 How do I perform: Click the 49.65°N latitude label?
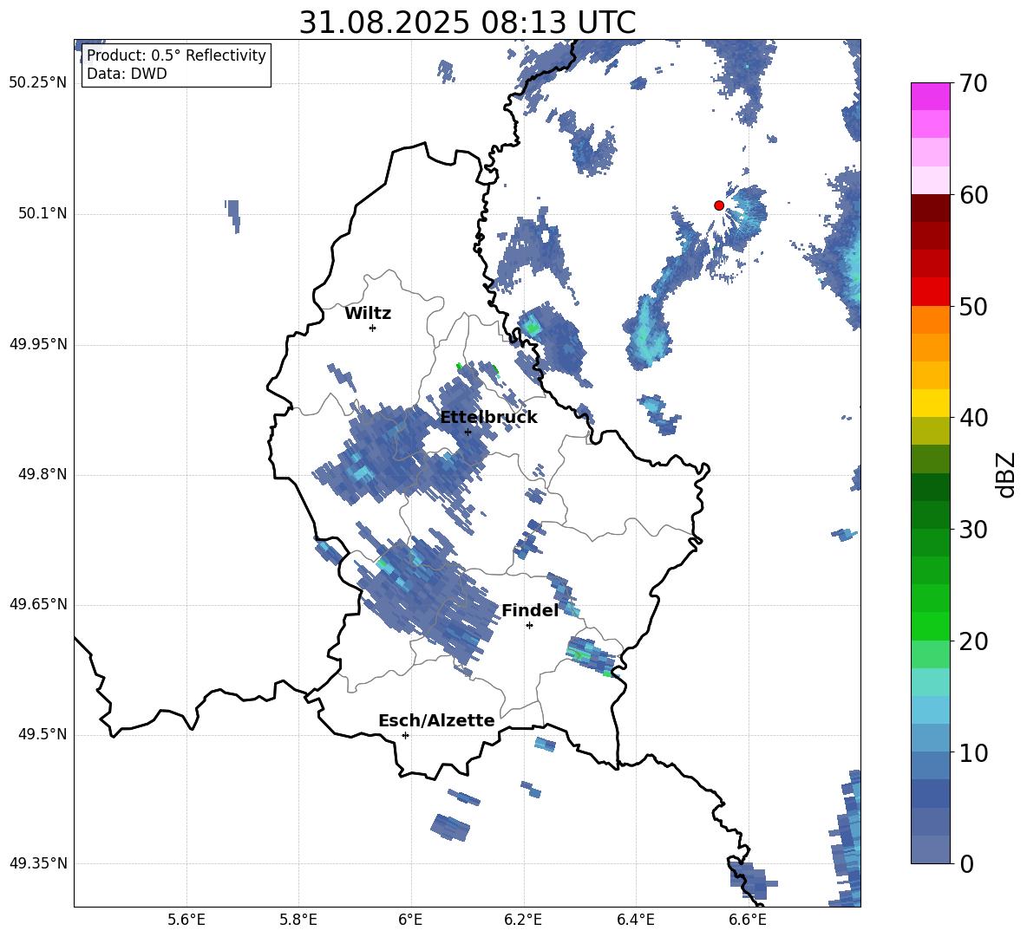(38, 604)
